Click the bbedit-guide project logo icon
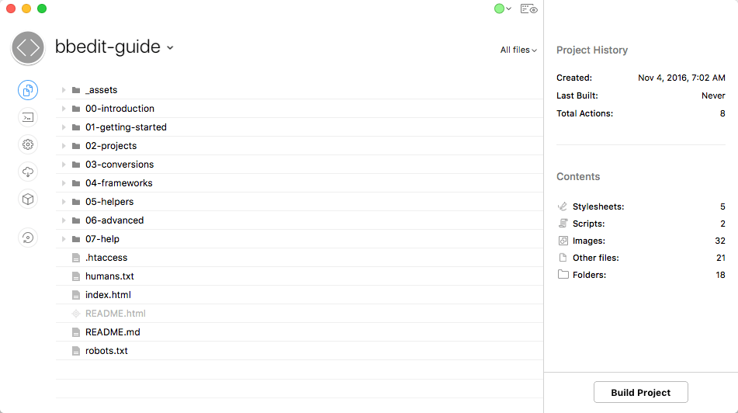 tap(28, 47)
